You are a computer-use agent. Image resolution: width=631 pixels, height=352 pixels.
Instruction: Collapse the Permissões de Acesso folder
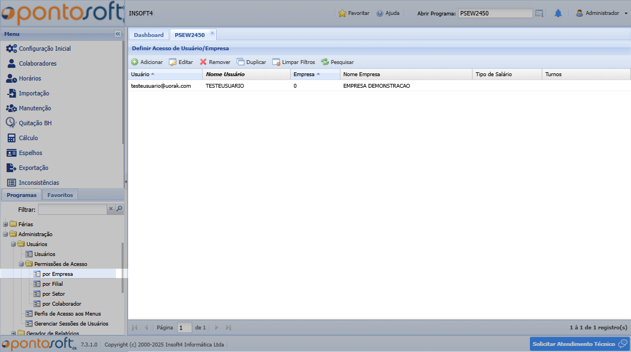pyautogui.click(x=22, y=264)
